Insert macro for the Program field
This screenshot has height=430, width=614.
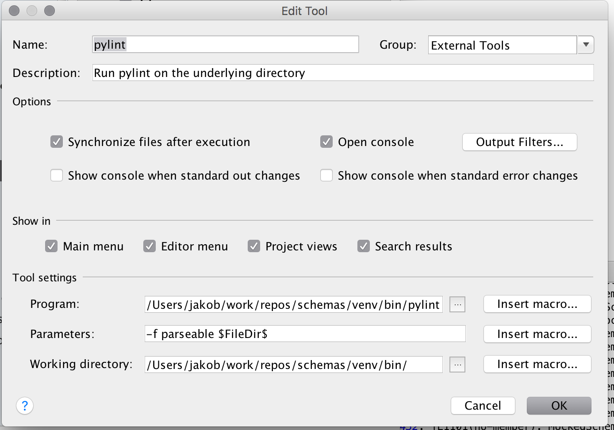point(537,304)
